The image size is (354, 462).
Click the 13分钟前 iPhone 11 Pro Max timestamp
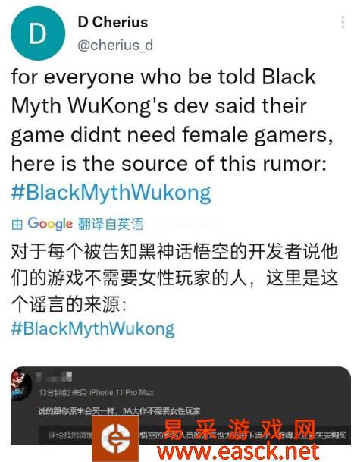96,392
